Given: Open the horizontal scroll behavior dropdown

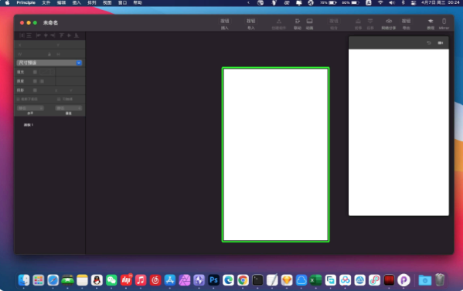Looking at the screenshot, I should coord(30,108).
